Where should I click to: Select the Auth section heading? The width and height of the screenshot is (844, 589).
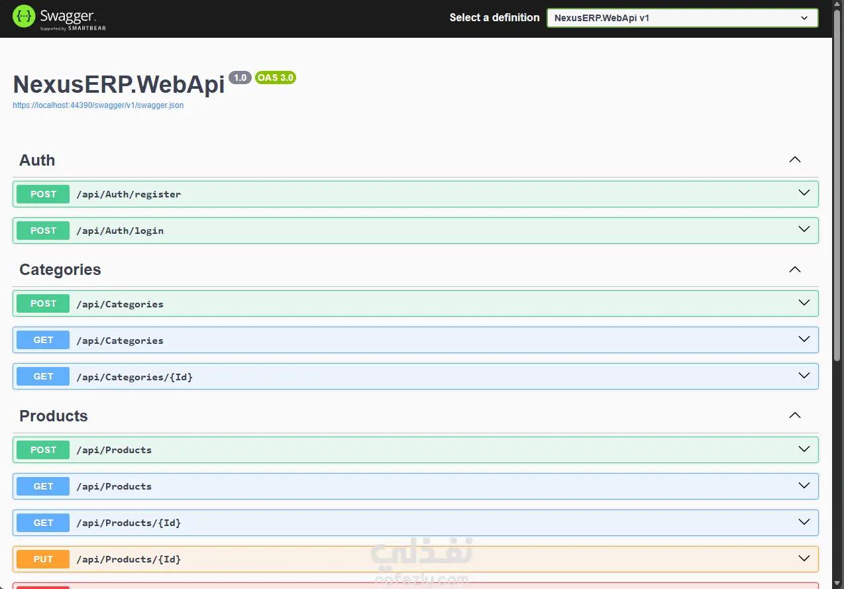[x=37, y=160]
